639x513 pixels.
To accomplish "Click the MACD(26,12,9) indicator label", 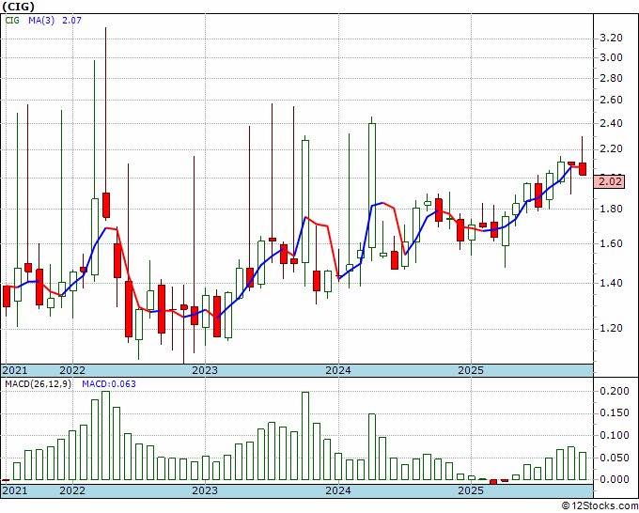I will pos(38,384).
